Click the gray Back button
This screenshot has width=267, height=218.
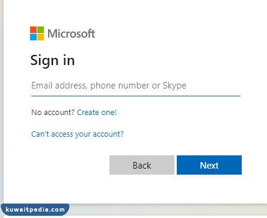point(142,165)
